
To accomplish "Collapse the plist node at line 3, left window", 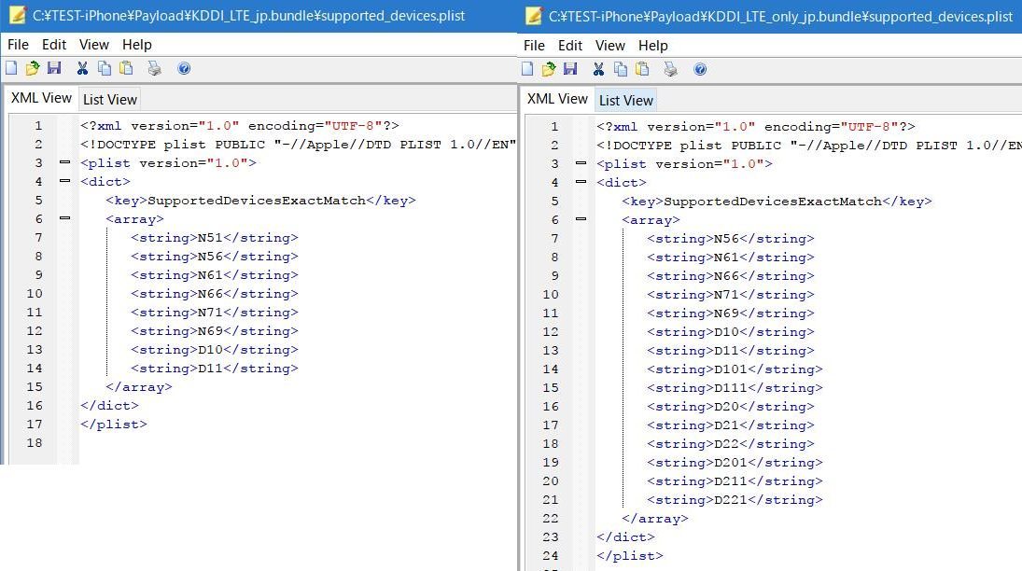I will click(64, 162).
